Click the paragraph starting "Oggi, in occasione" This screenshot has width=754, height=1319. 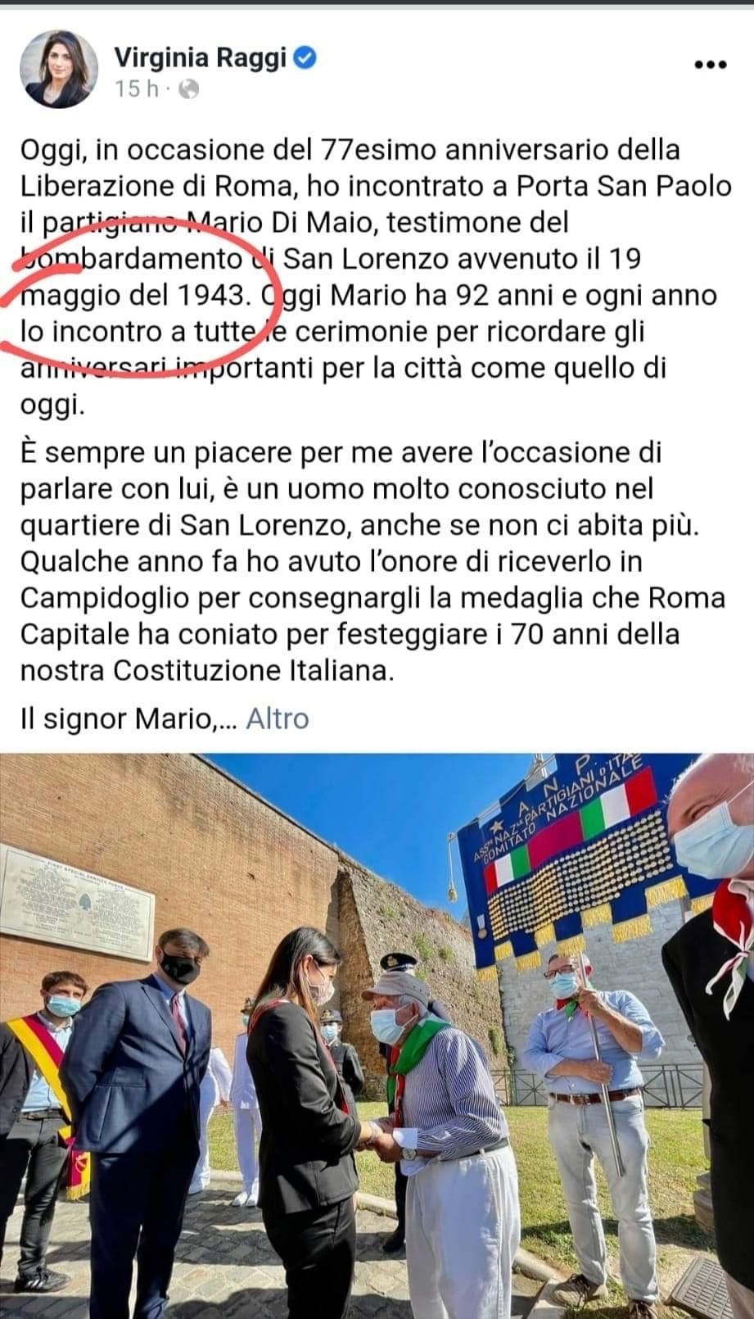tap(376, 277)
